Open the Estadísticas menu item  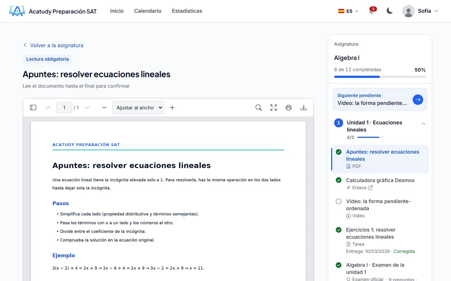point(187,11)
